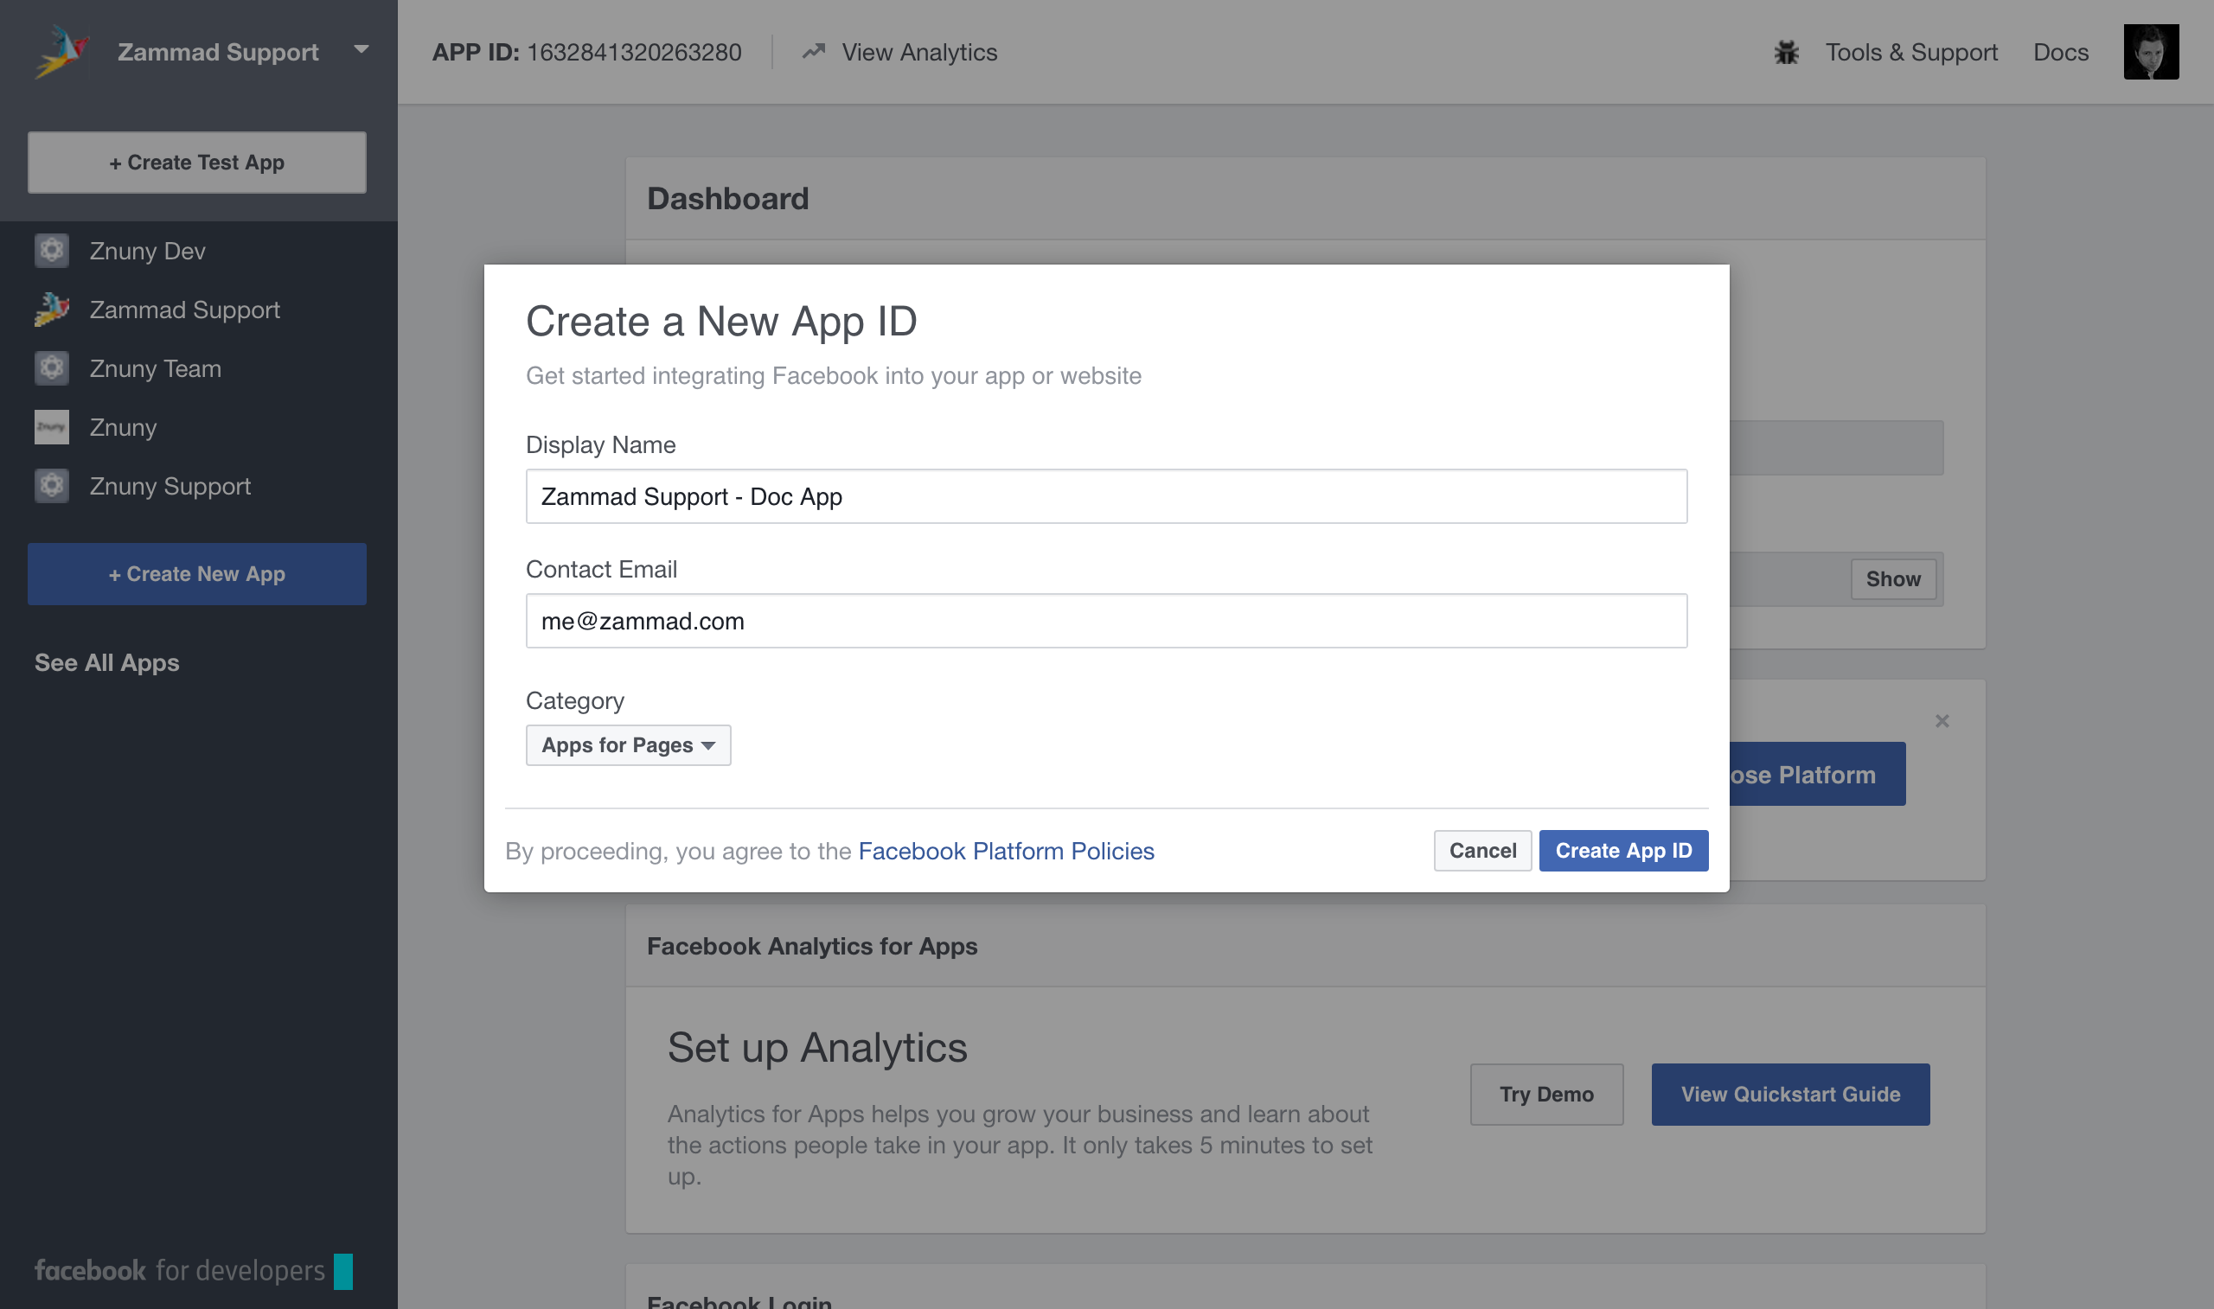
Task: Open Znuny Support in sidebar
Action: [x=170, y=486]
